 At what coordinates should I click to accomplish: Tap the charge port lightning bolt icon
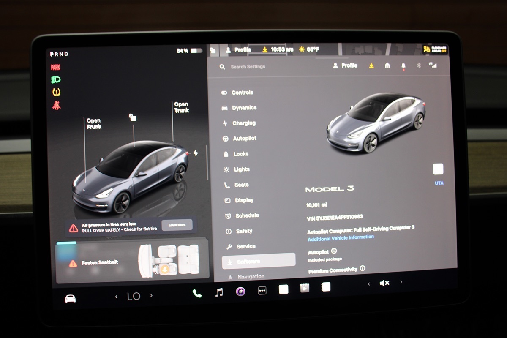[x=196, y=153]
